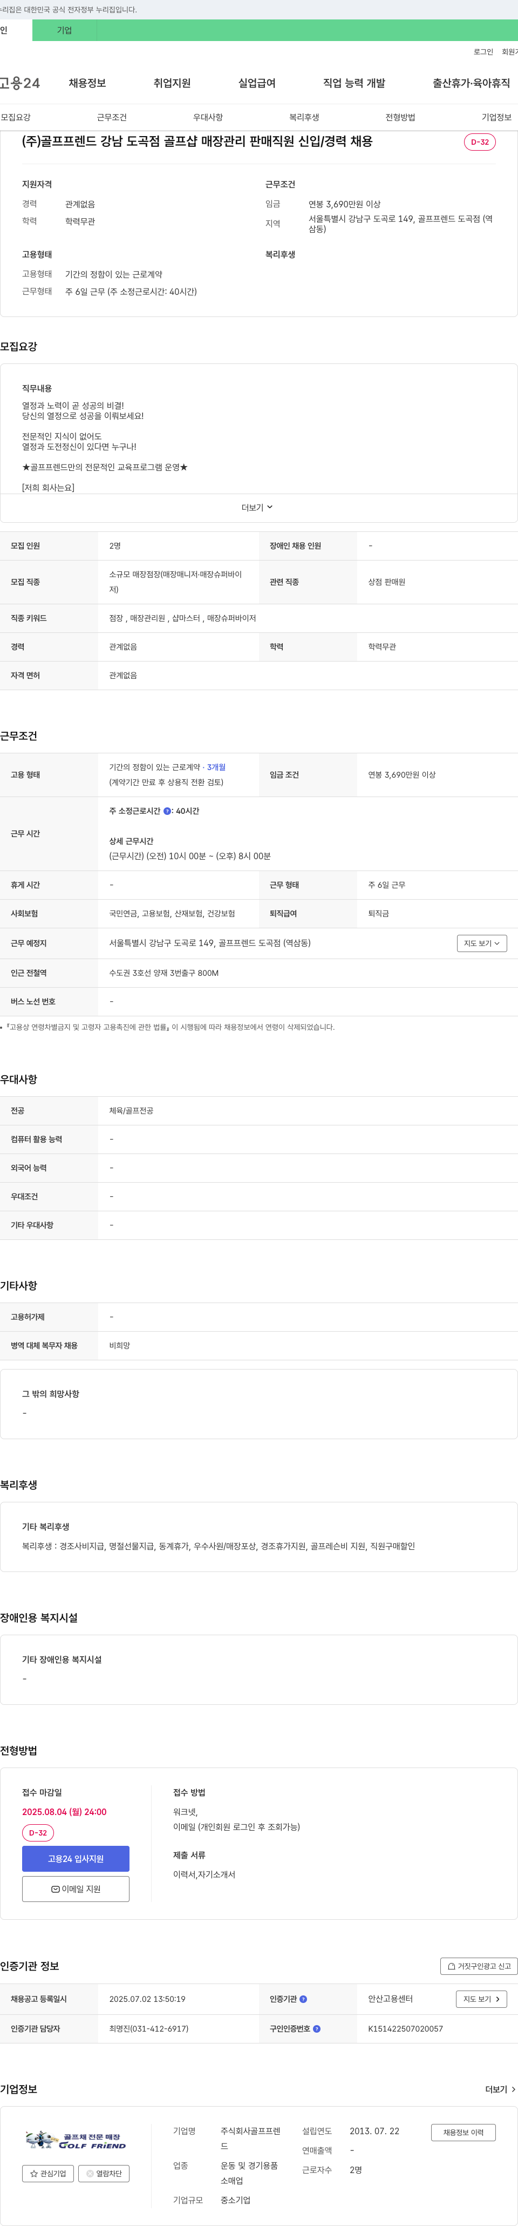The image size is (518, 2226).
Task: Report false ad via 거짓구인광고 신고 button
Action: tap(478, 1965)
